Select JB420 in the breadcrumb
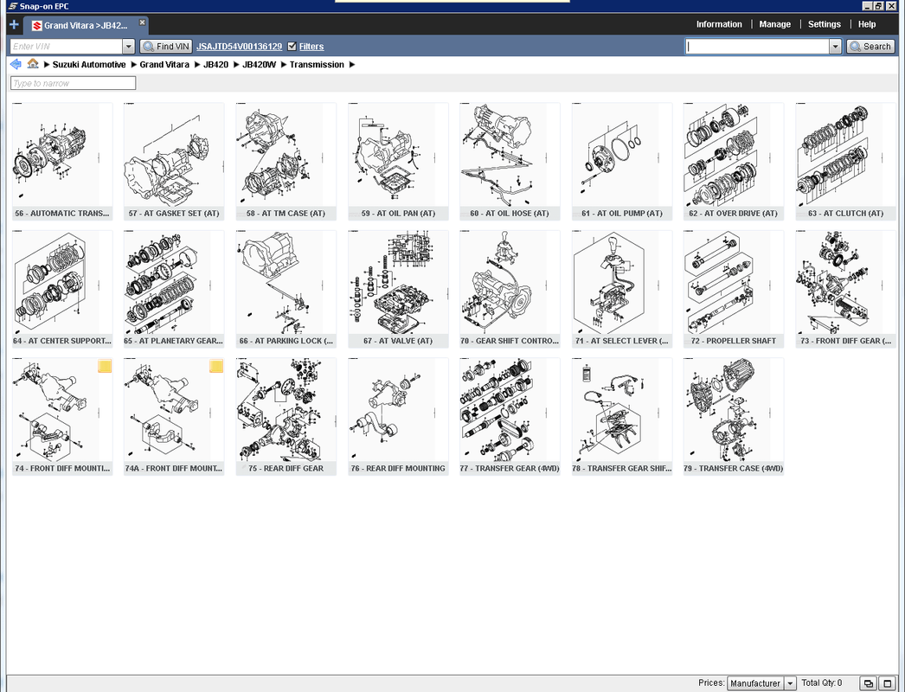Viewport: 905px width, 692px height. 215,65
